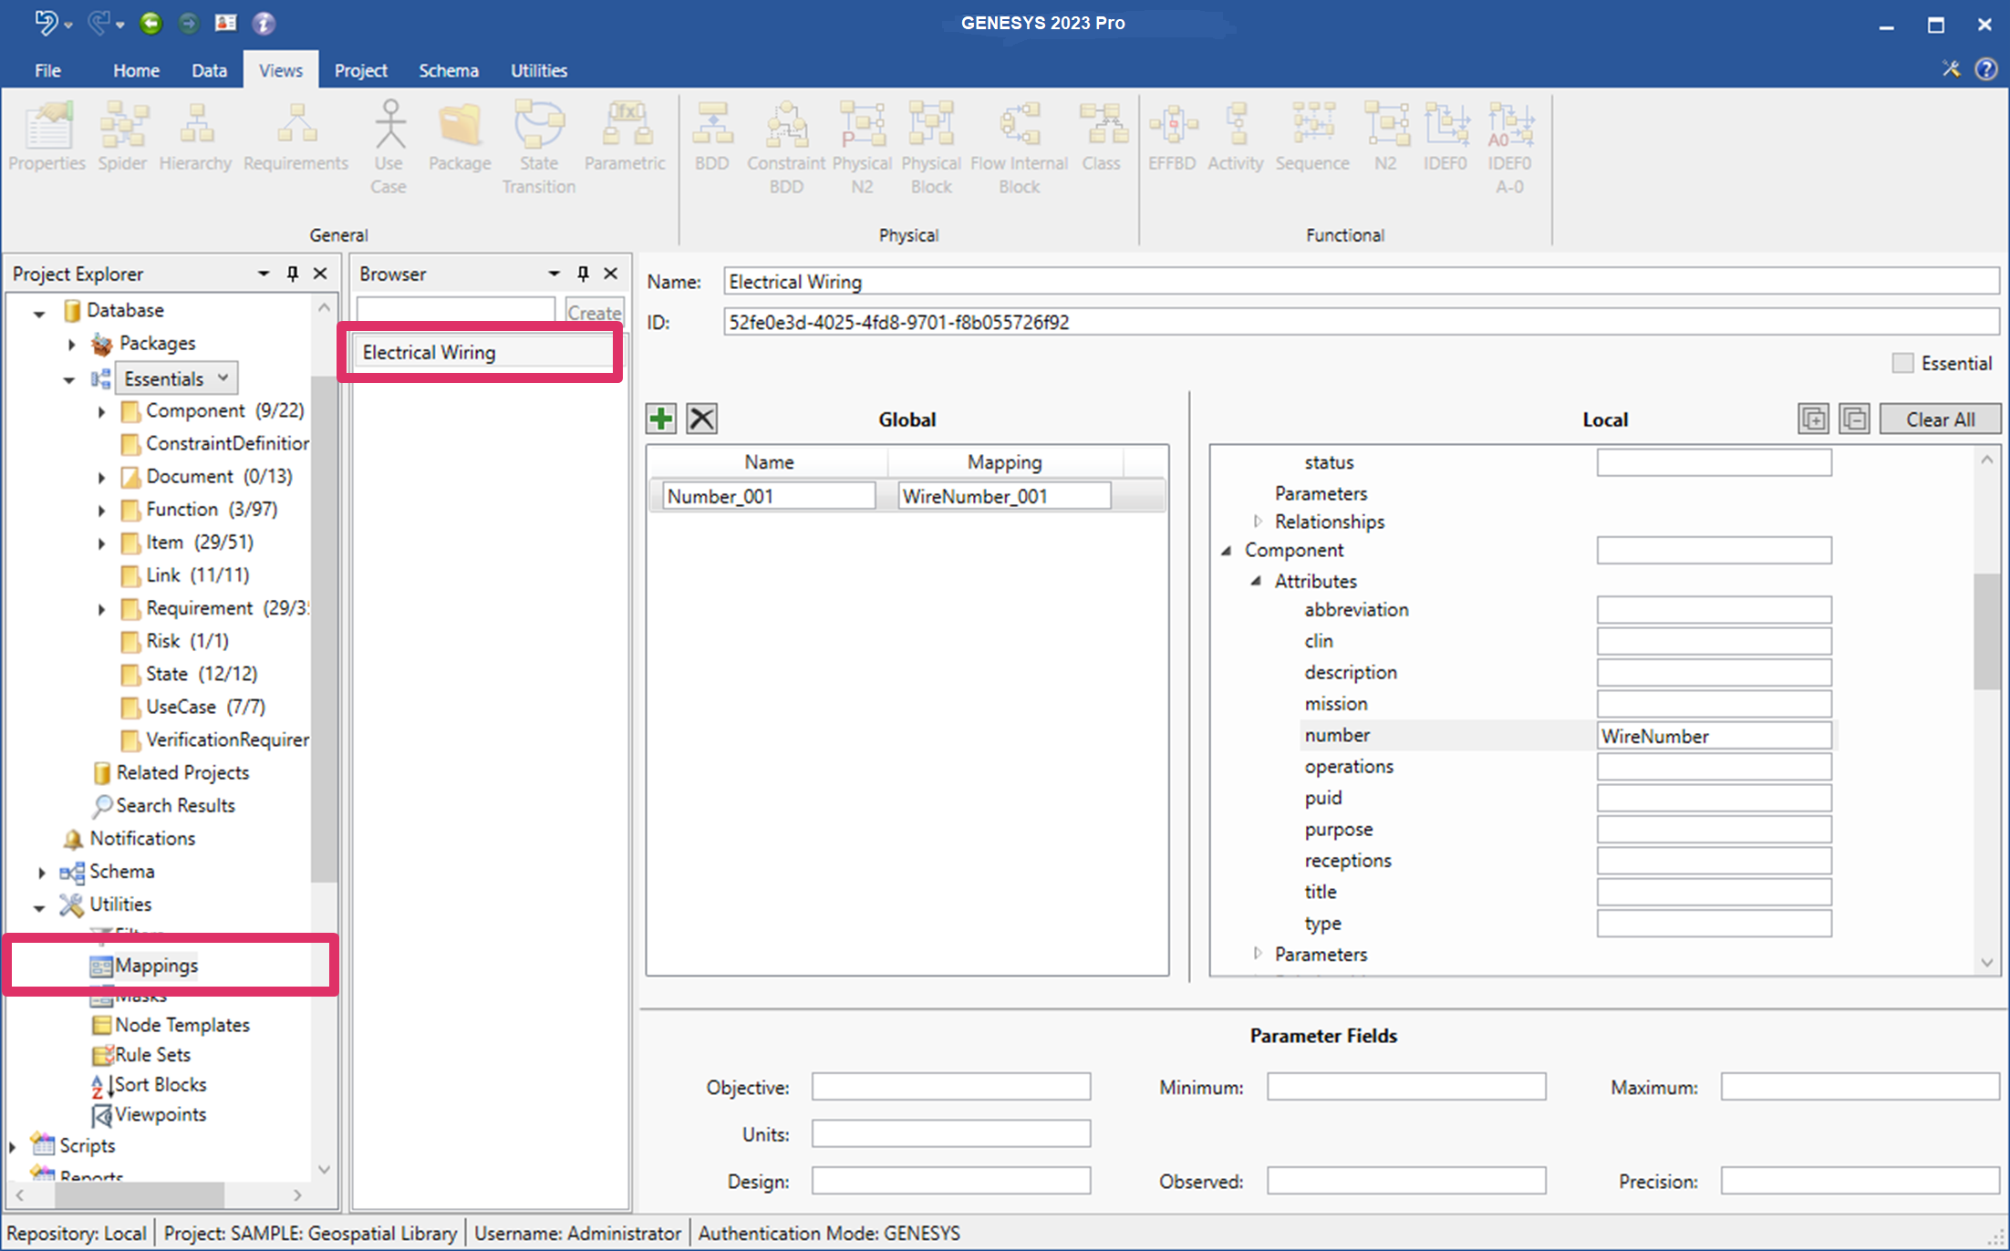The height and width of the screenshot is (1251, 2010).
Task: Open the functional N2 diagram
Action: 1385,137
